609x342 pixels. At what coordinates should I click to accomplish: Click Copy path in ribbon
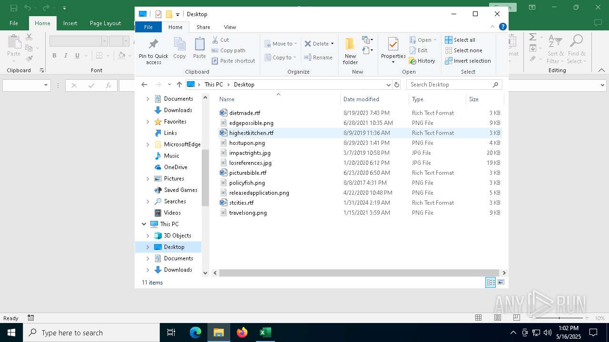[228, 50]
